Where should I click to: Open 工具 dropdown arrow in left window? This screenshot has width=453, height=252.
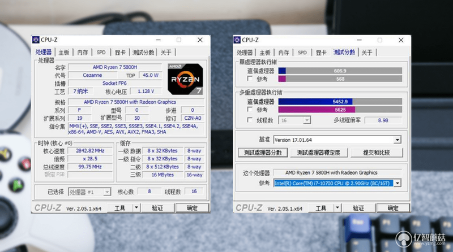pos(136,208)
